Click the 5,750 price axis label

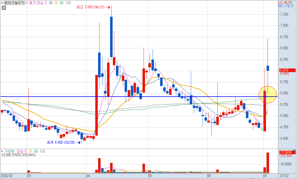[284, 82]
